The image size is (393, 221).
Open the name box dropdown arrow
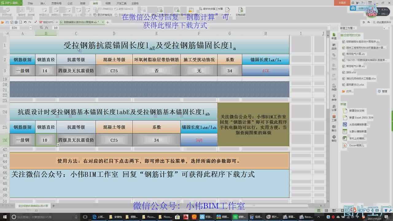click(x=30, y=28)
